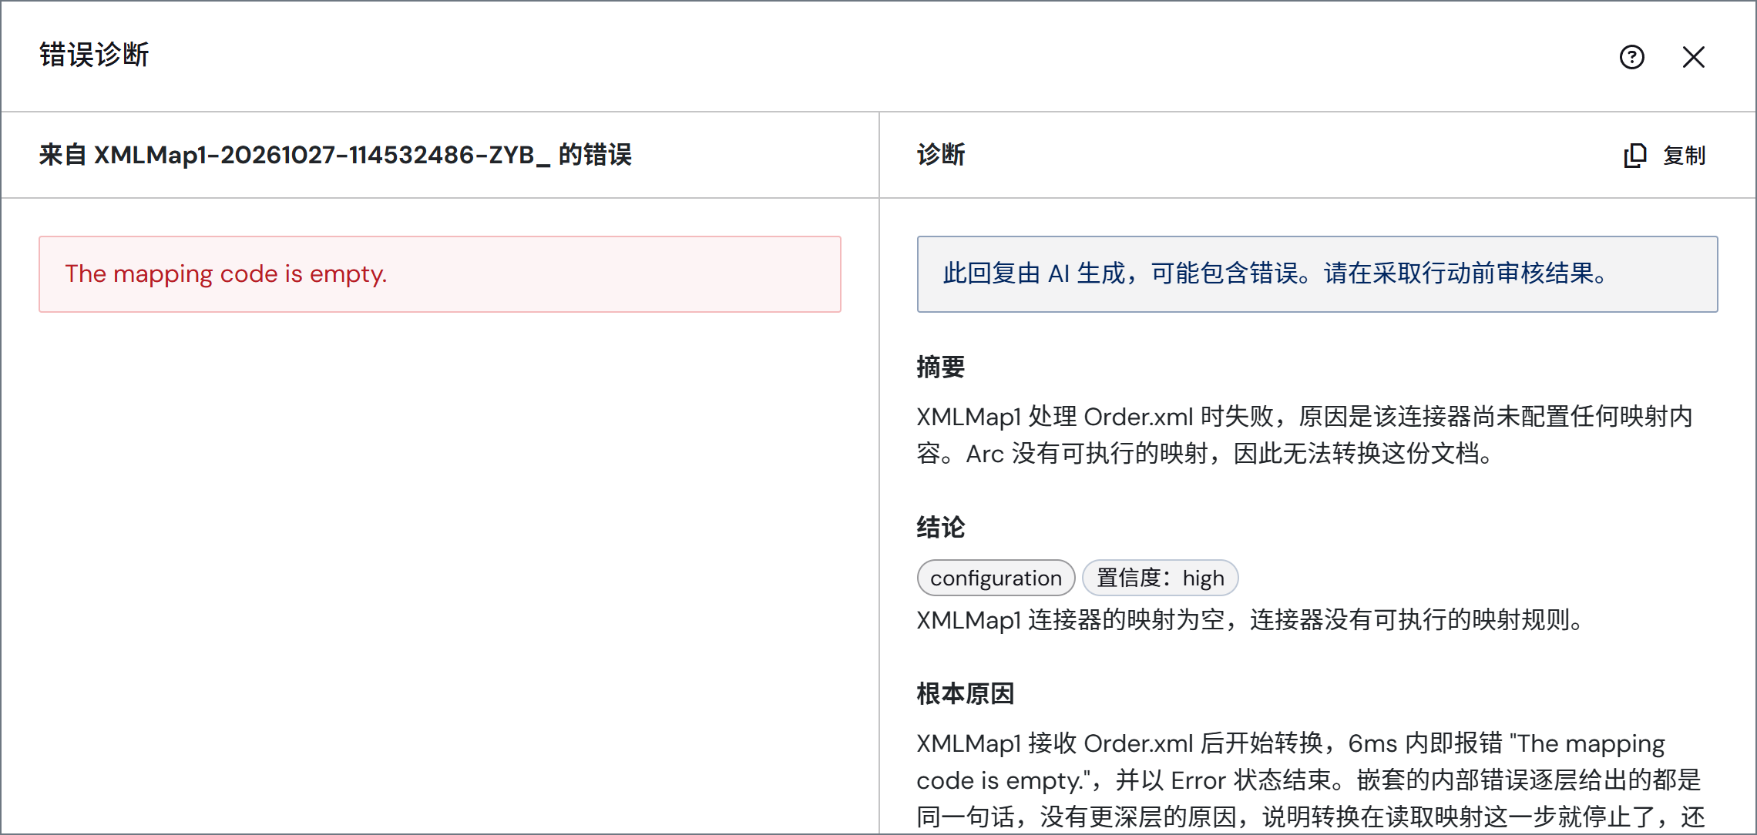1757x835 pixels.
Task: Click the AI-generated response notice banner
Action: click(x=1317, y=274)
